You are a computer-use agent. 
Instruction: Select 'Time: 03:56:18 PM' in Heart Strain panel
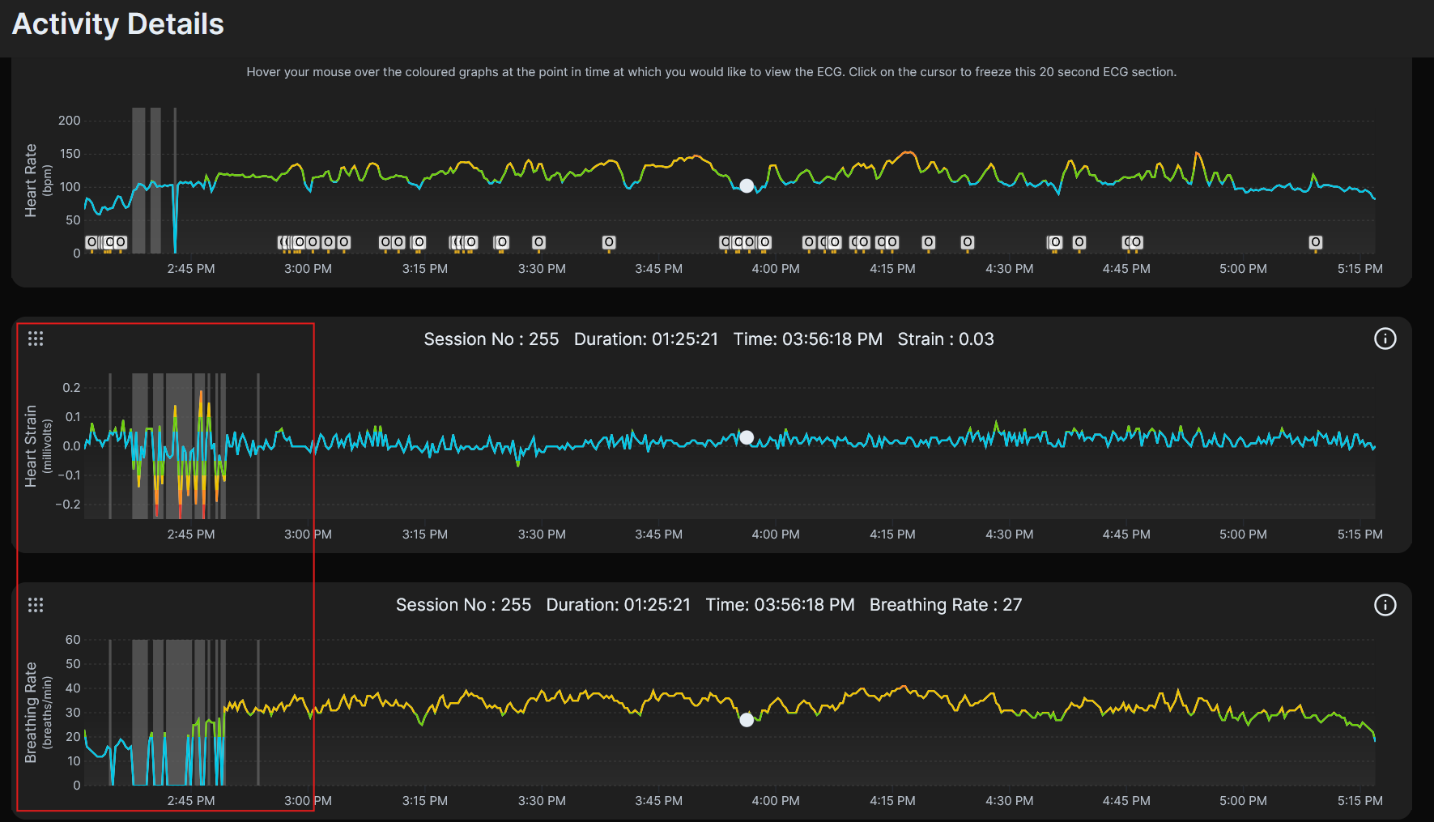(x=807, y=339)
